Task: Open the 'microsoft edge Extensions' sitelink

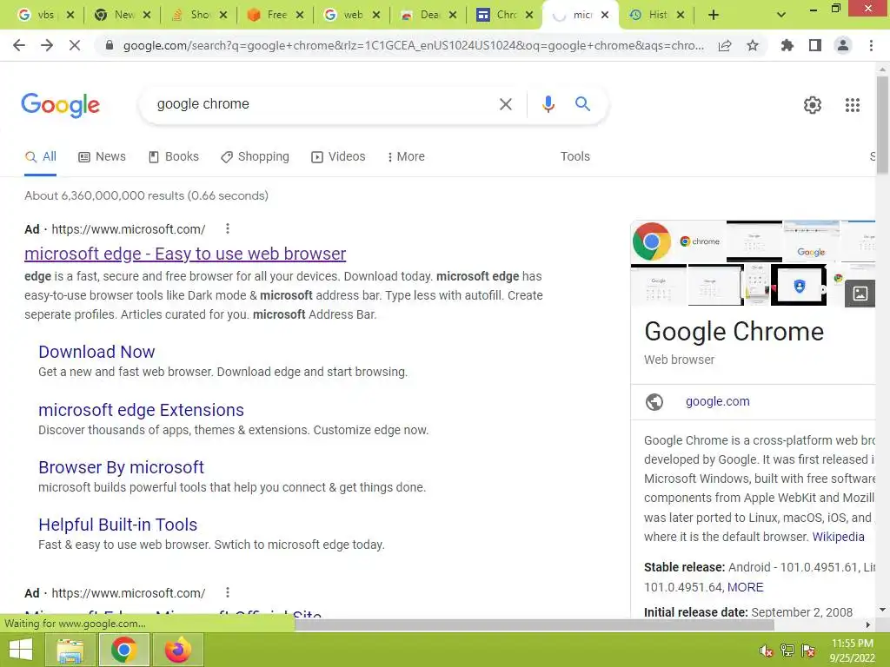Action: point(142,410)
